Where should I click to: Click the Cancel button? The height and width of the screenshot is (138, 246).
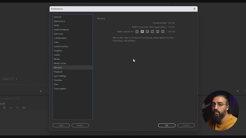tap(186, 125)
